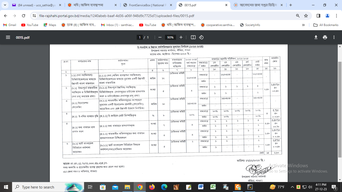Reload the current page
This screenshot has height=192, width=342.
24,16
